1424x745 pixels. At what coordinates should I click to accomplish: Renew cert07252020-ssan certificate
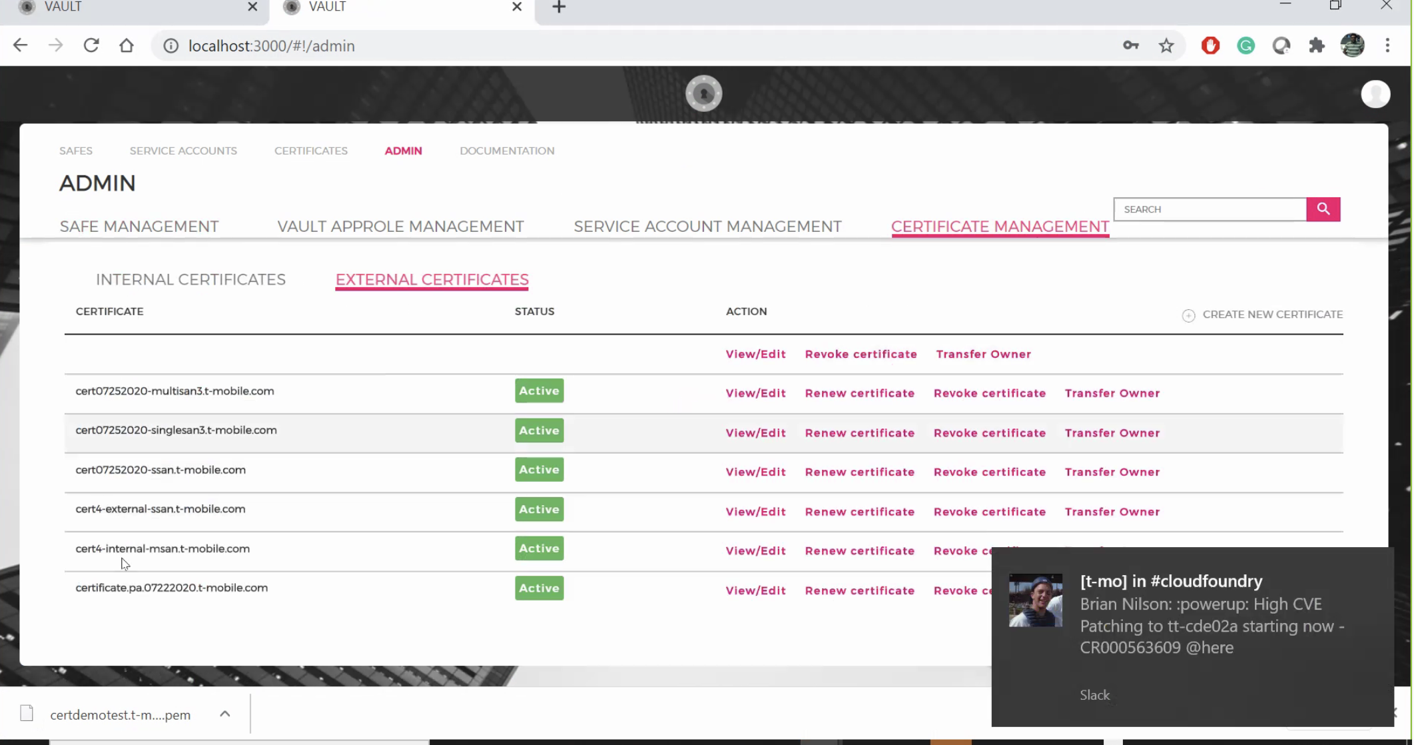[859, 472]
